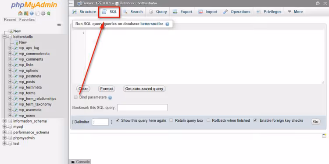Check the Retain query box option
Screen dimensions: 329x164
(171, 120)
